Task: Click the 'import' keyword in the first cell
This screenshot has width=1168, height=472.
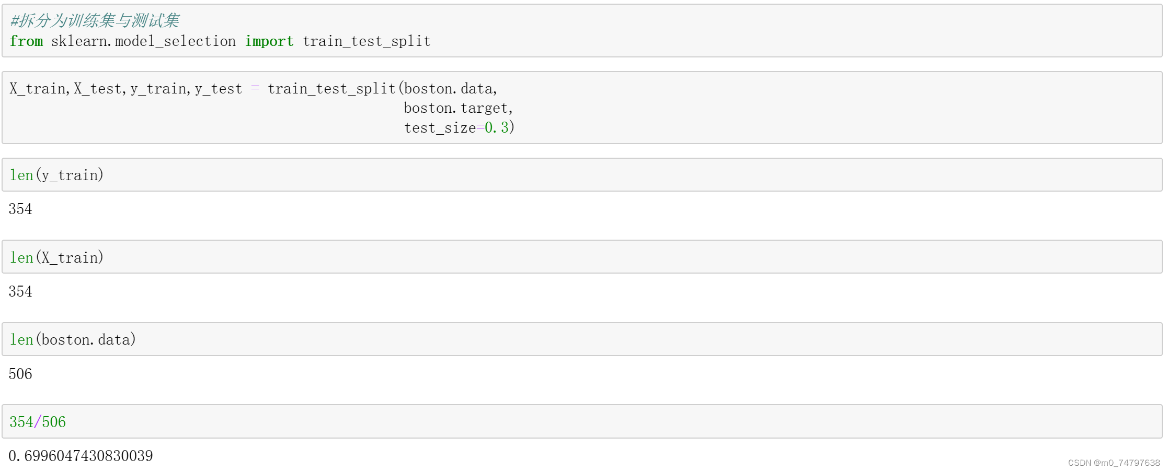Action: tap(269, 41)
